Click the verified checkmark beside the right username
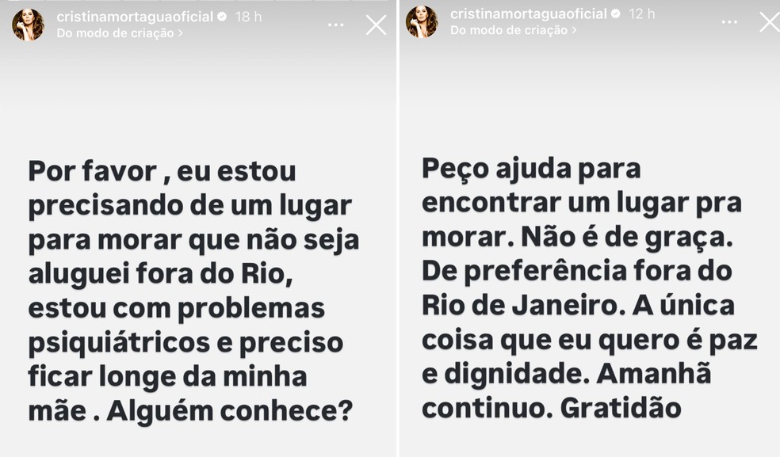780x457 pixels. pos(616,13)
